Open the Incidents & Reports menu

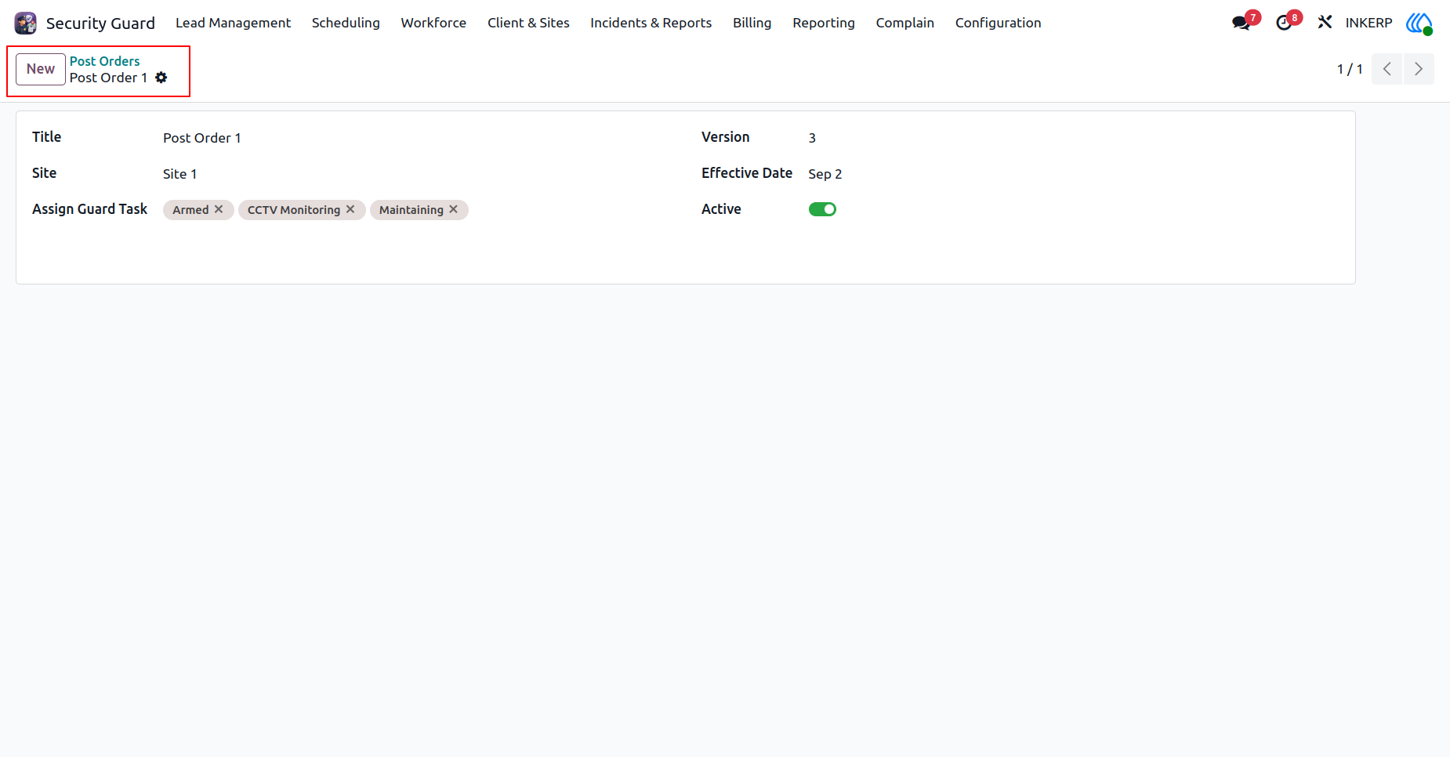tap(651, 23)
